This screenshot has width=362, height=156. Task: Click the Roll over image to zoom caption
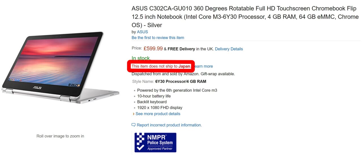click(x=60, y=136)
